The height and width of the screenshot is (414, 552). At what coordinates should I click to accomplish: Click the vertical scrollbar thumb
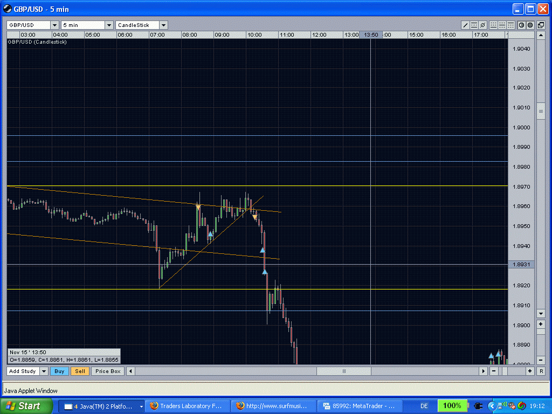541,111
